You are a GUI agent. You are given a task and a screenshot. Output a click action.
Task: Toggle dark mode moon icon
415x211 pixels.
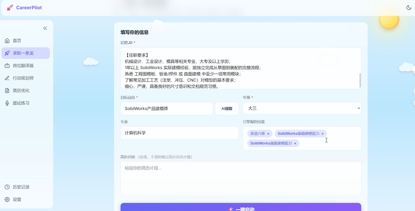pos(409,8)
